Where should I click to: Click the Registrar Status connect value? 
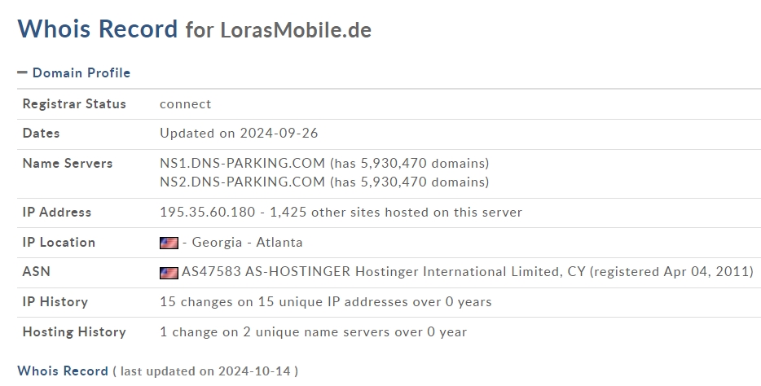tap(186, 104)
